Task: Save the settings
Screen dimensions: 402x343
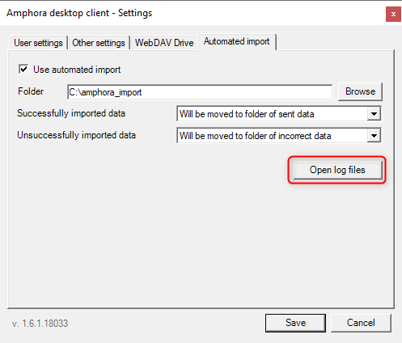Action: [295, 323]
